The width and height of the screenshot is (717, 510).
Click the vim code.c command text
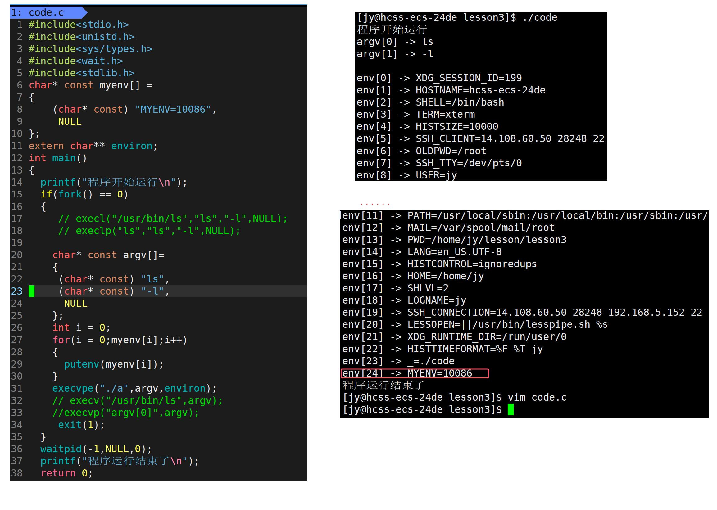[537, 398]
